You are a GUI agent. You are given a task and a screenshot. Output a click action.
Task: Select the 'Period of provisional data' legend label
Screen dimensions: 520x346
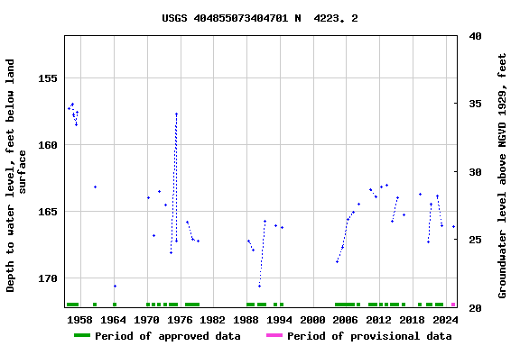point(369,336)
